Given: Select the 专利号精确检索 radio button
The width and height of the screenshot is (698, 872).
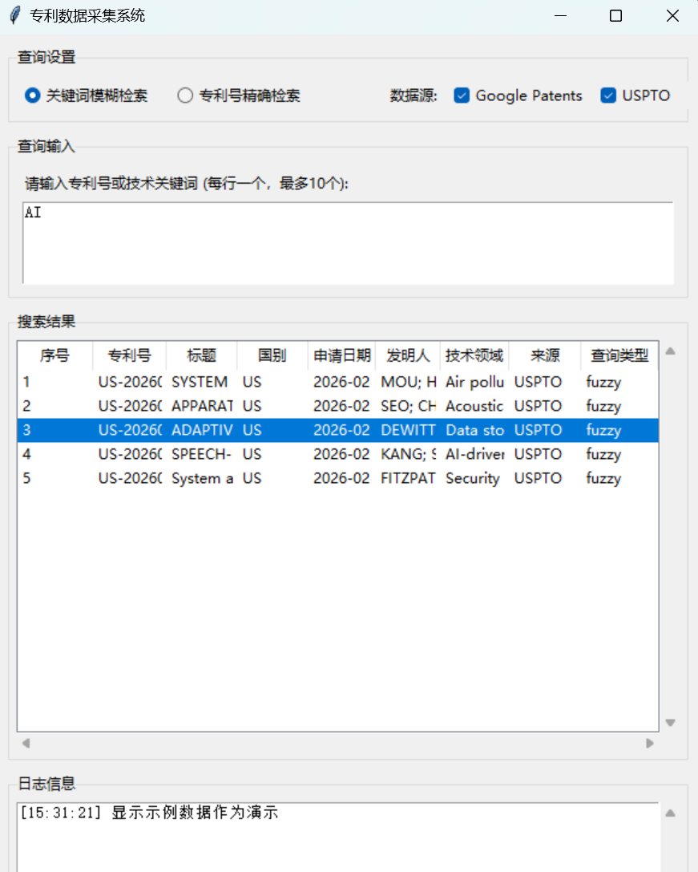Looking at the screenshot, I should pos(184,95).
